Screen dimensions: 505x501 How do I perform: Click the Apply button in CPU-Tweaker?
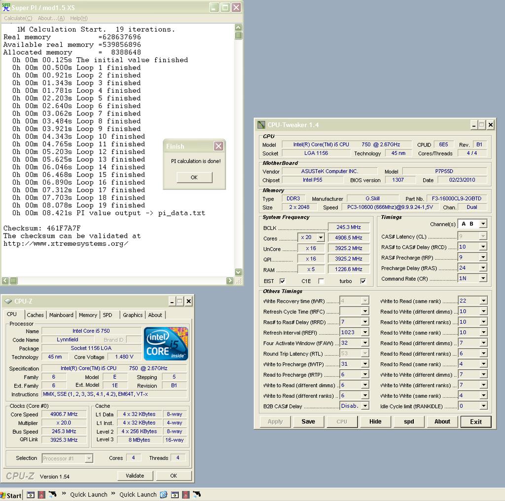coord(275,422)
